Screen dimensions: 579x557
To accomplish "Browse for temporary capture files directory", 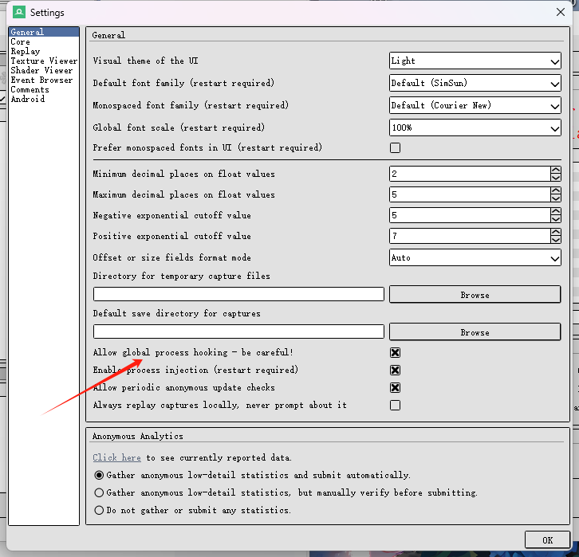I will [x=475, y=294].
